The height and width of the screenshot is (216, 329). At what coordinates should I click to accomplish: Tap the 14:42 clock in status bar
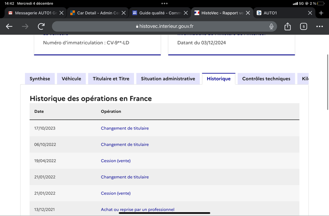tap(9, 3)
